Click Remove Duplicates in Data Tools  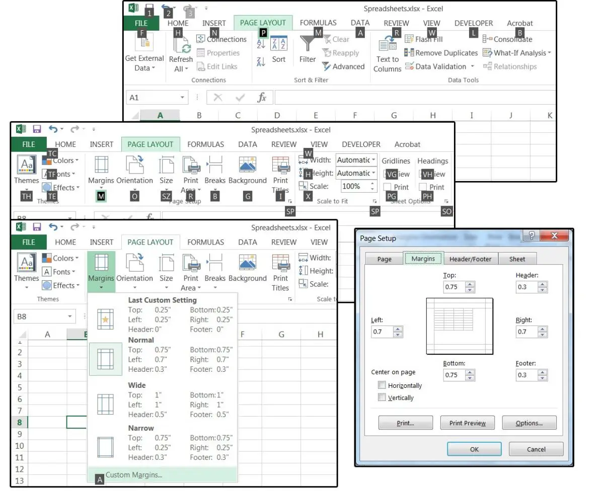click(441, 53)
